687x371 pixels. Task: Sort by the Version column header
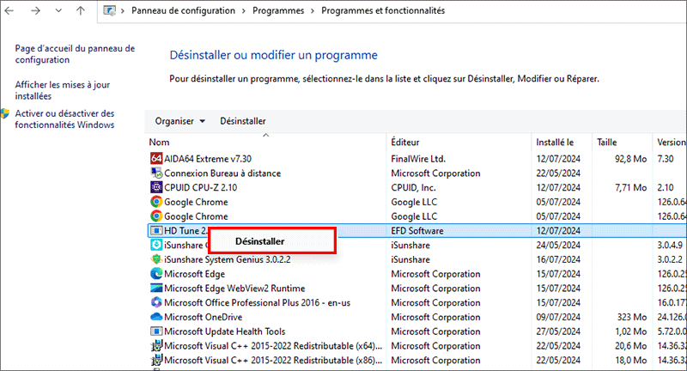[670, 142]
